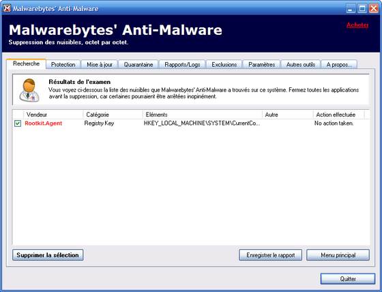The height and width of the screenshot is (292, 382).
Task: Click the Quitter button
Action: coord(348,278)
